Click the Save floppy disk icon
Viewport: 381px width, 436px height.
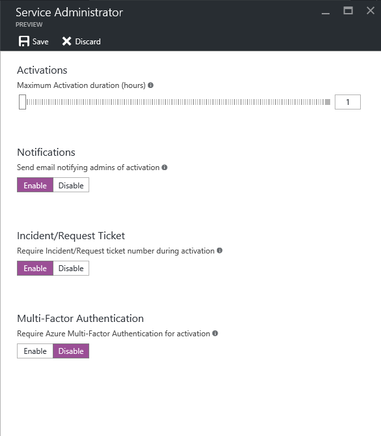[x=24, y=42]
